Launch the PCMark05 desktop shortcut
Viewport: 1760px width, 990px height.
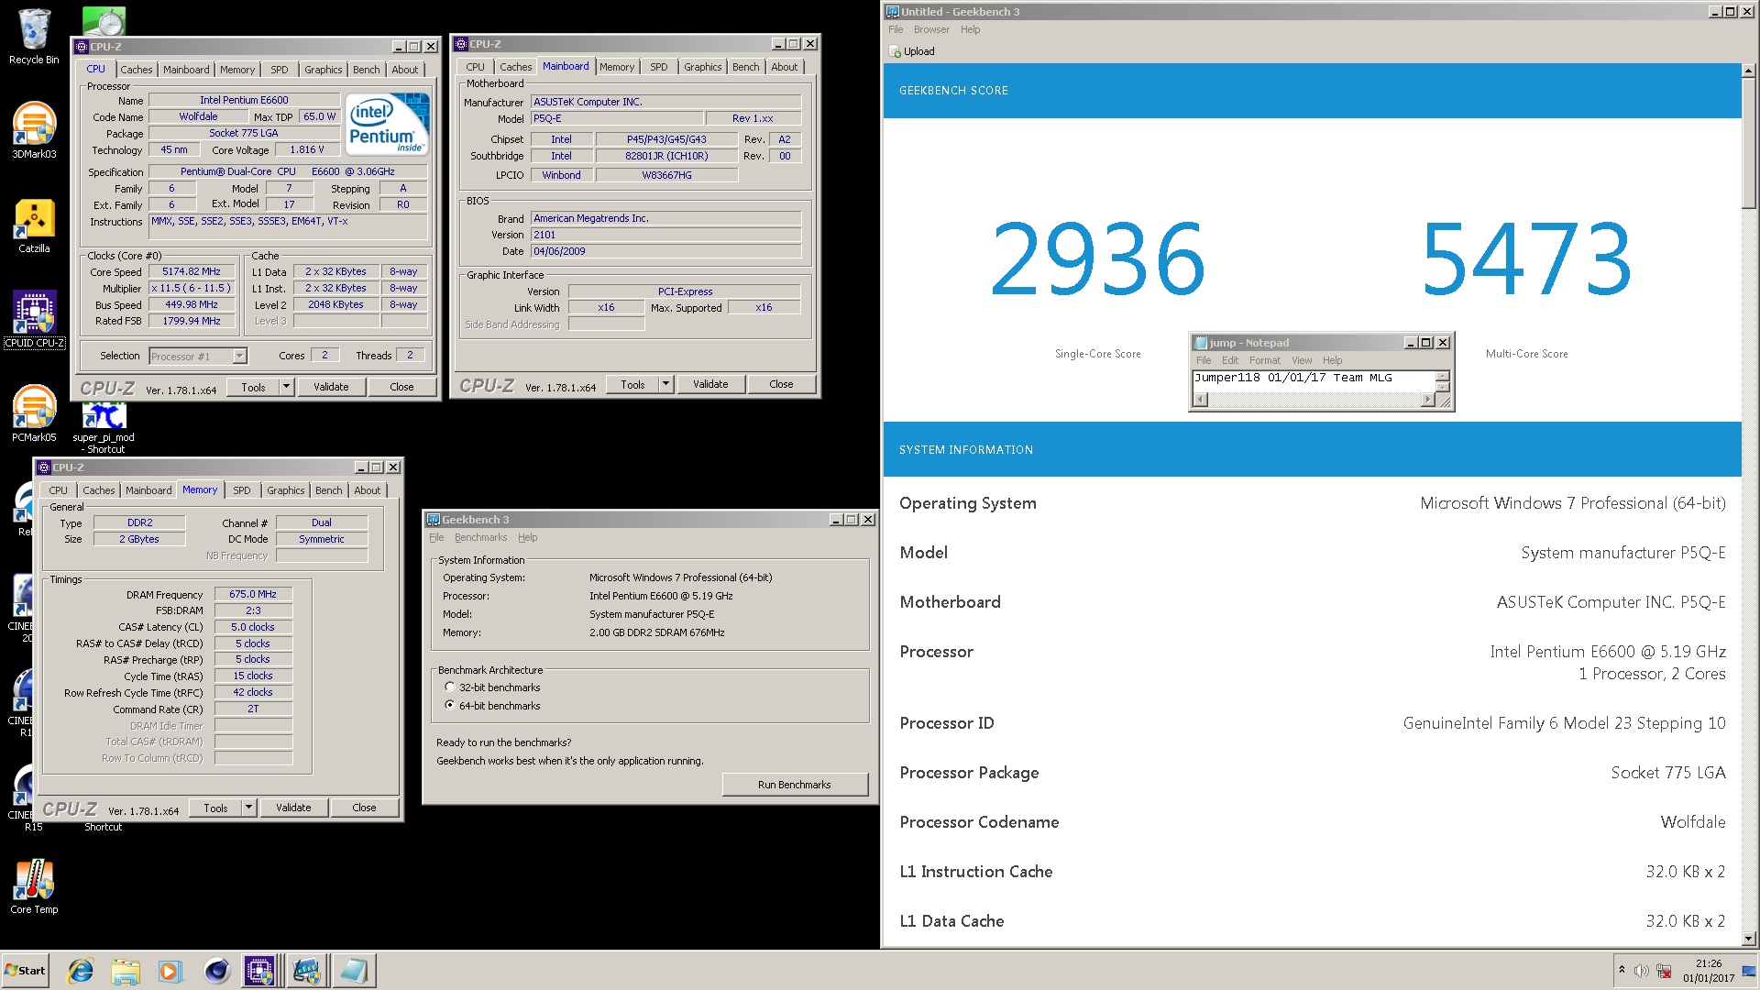[34, 413]
